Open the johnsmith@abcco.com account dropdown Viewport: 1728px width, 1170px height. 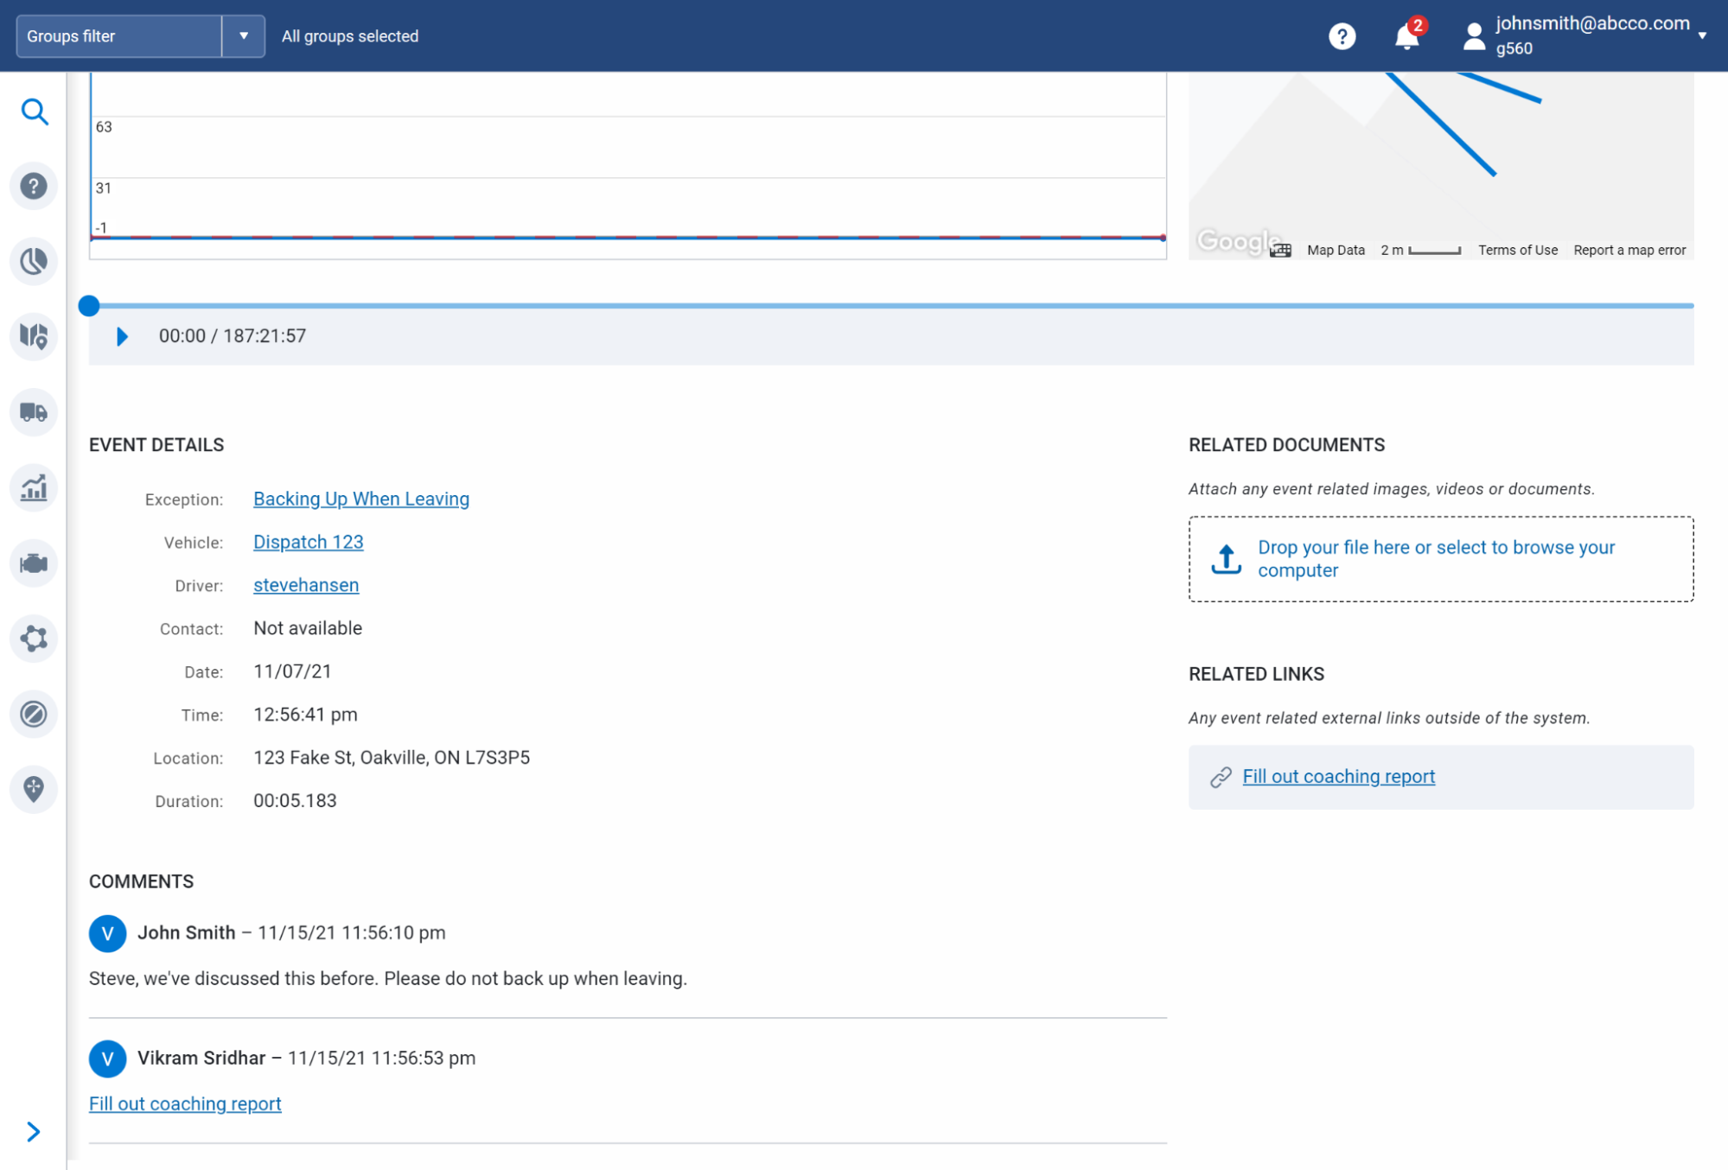click(x=1702, y=36)
